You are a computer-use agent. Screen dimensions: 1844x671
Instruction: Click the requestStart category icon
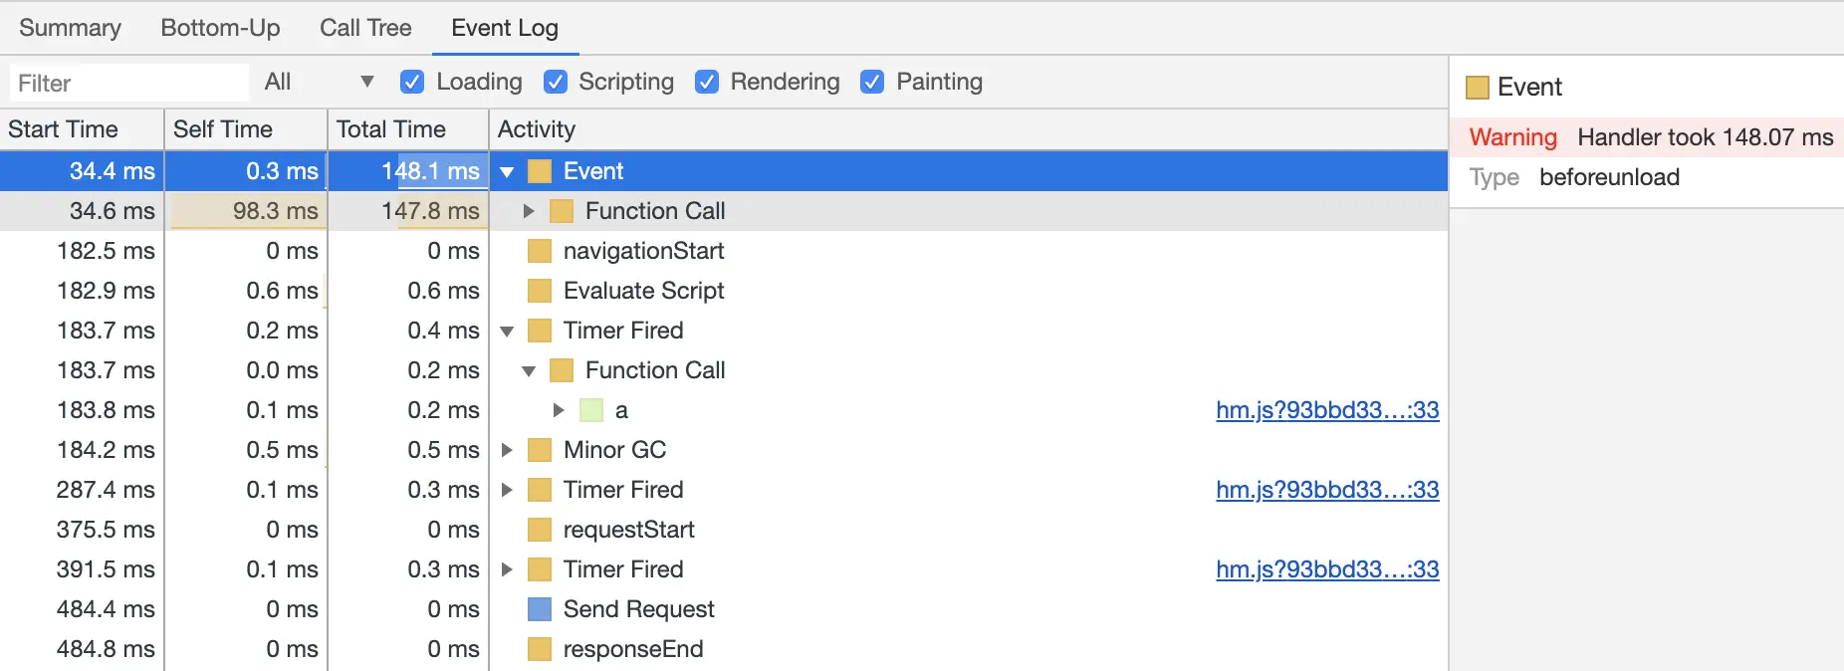click(x=540, y=530)
